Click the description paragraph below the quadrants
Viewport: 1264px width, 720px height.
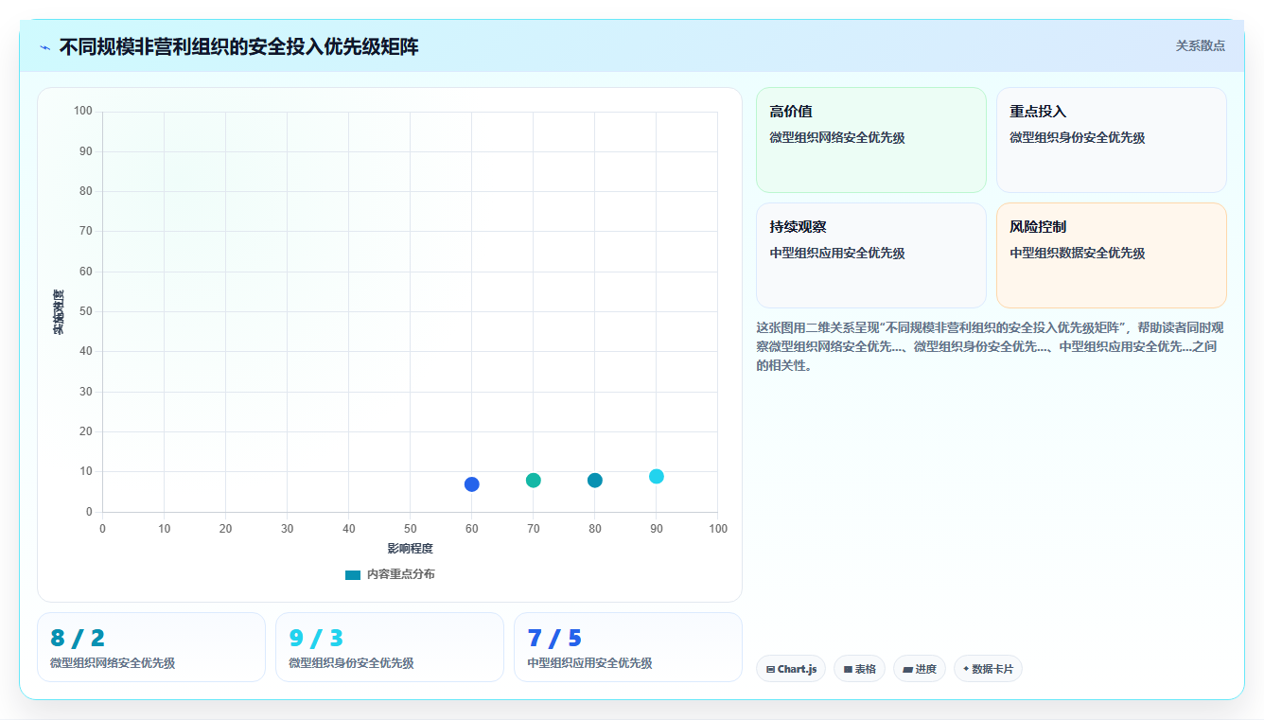(991, 346)
